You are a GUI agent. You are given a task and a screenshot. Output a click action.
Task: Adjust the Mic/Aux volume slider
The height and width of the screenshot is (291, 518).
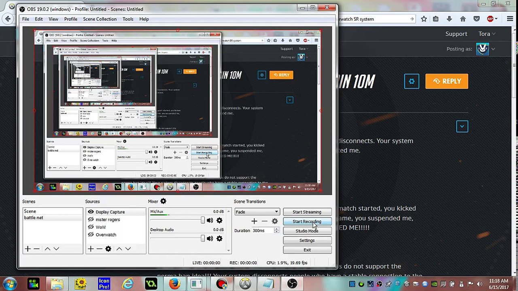202,220
